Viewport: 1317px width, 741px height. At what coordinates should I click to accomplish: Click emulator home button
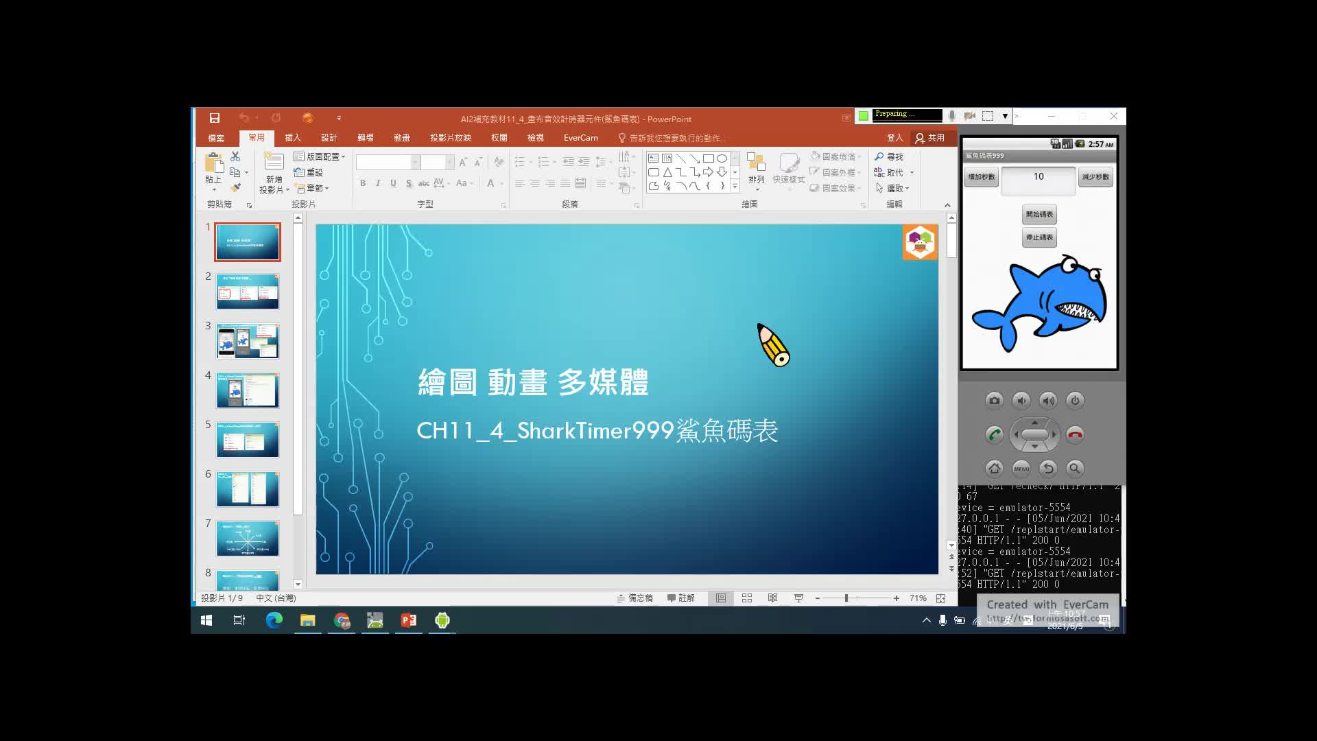(x=994, y=469)
